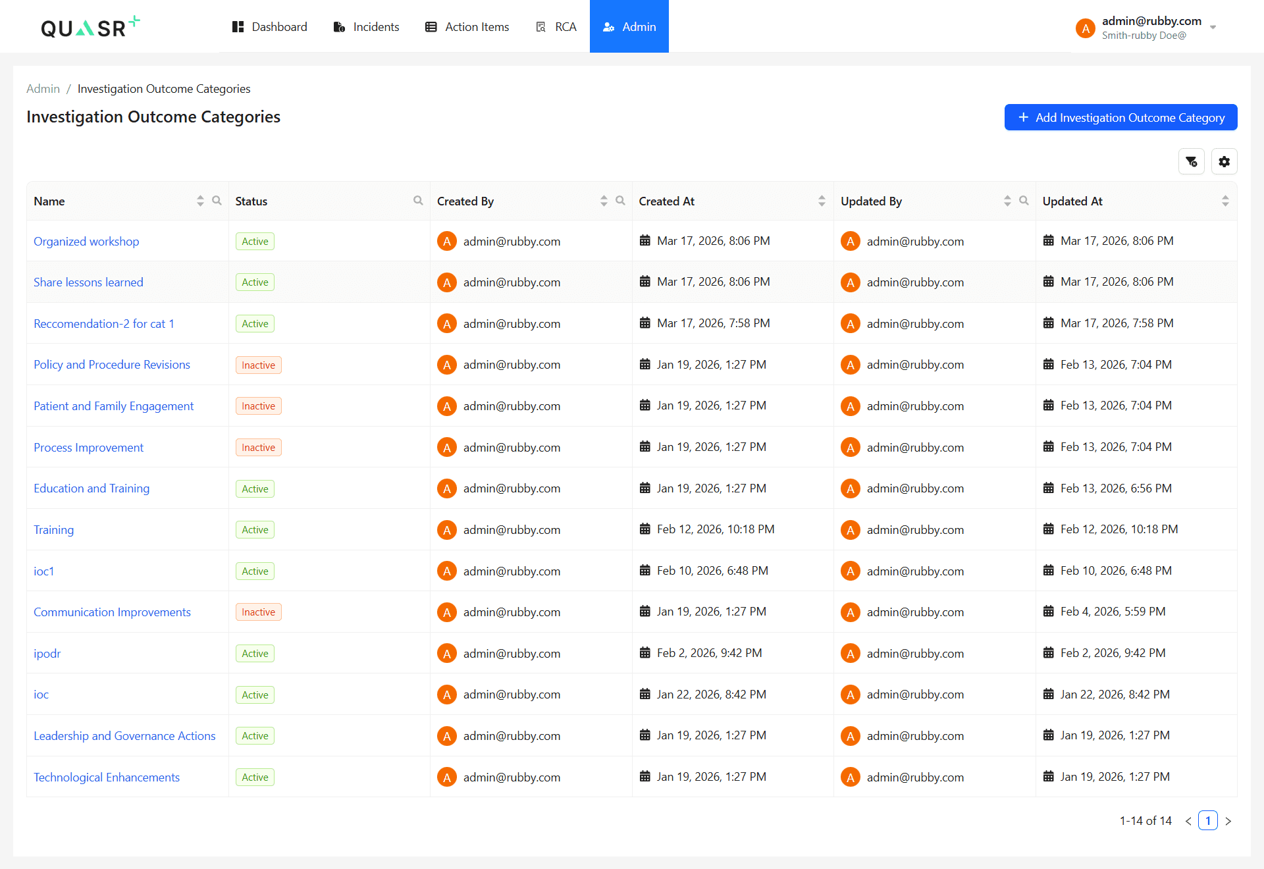
Task: Sort the table by the Name column
Action: click(x=200, y=200)
